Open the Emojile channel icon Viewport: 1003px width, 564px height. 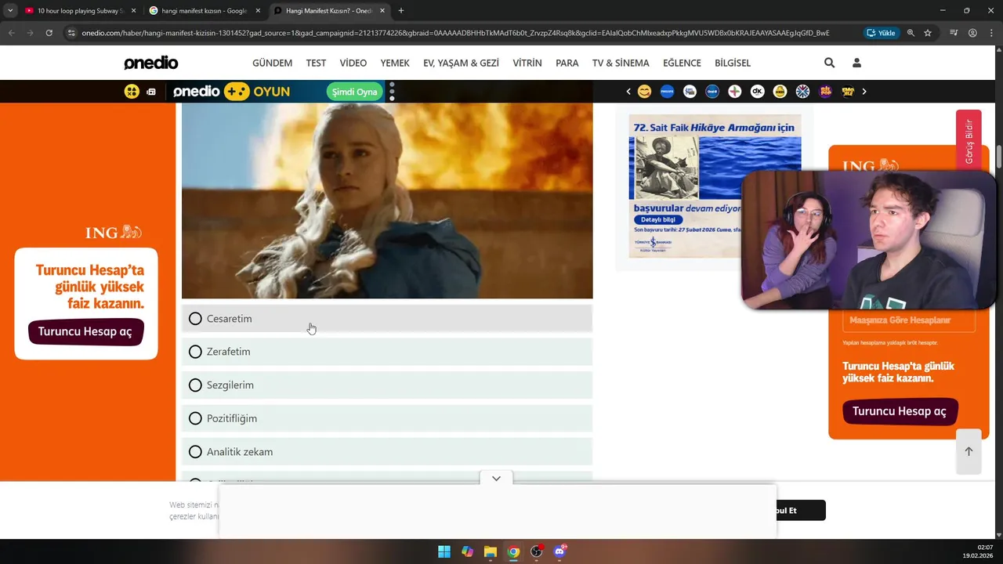[x=848, y=92]
